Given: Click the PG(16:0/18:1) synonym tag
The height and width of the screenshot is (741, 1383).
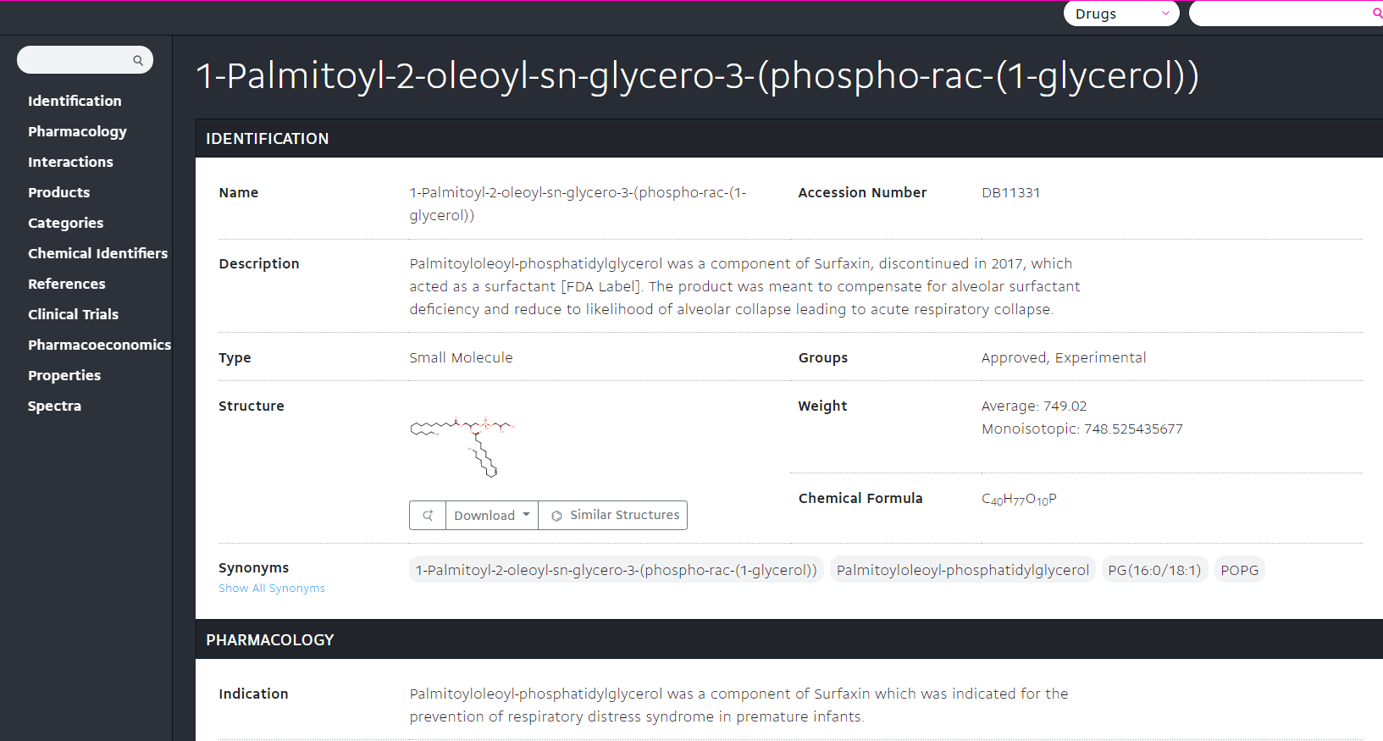Looking at the screenshot, I should [1153, 570].
